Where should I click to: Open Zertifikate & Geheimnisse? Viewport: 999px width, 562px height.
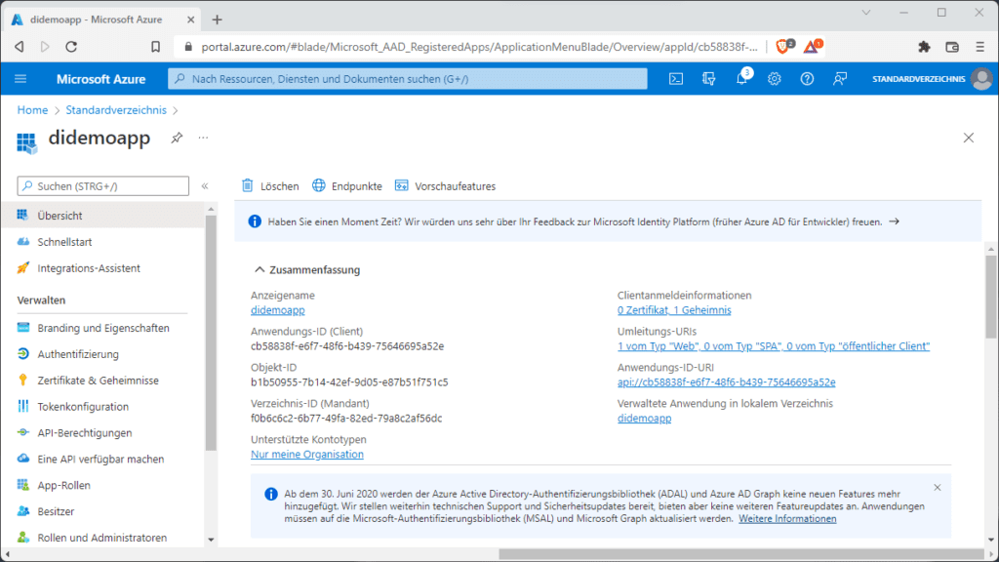click(101, 381)
